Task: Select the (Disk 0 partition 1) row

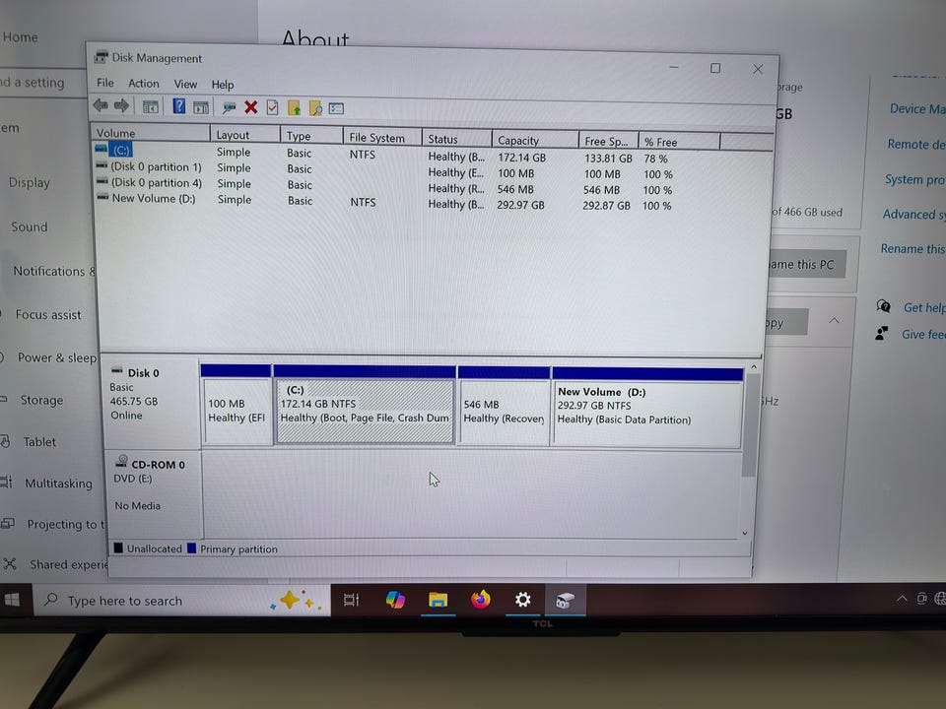Action: point(386,170)
